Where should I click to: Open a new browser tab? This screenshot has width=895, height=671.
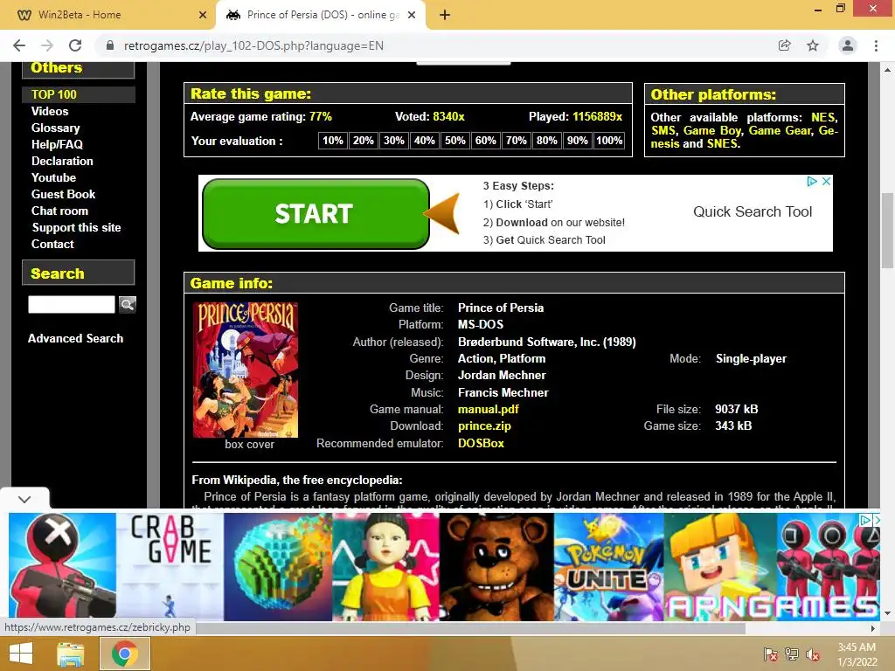[445, 15]
